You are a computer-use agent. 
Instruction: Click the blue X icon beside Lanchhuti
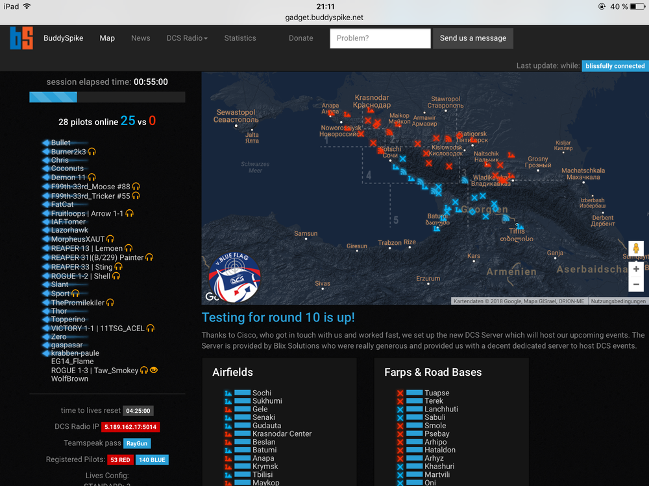[x=400, y=410]
